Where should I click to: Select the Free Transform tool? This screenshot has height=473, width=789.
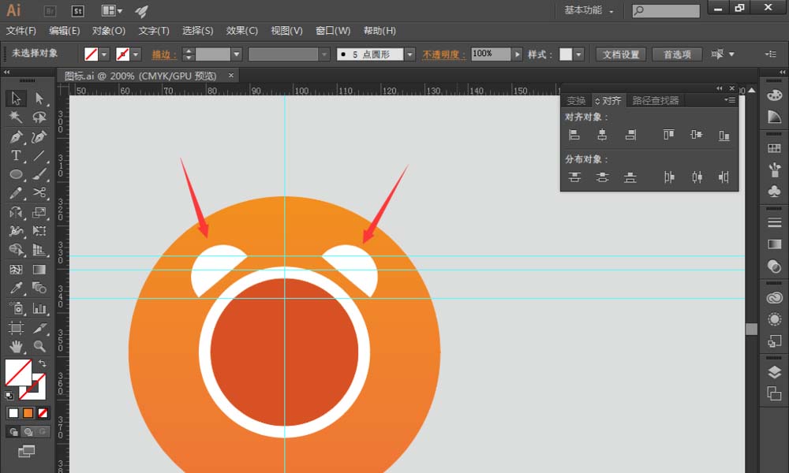[x=39, y=231]
